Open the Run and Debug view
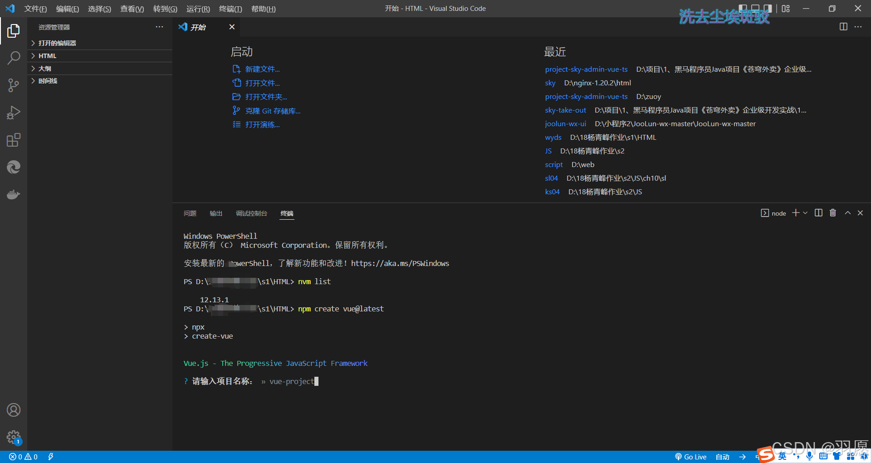 pos(14,113)
